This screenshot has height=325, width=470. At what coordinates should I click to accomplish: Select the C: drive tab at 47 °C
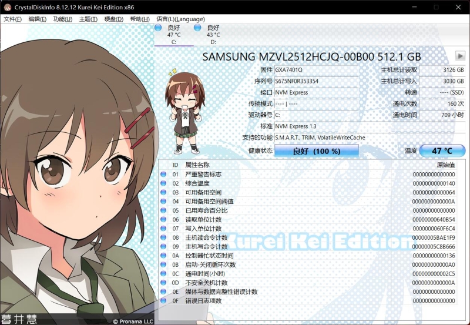174,35
